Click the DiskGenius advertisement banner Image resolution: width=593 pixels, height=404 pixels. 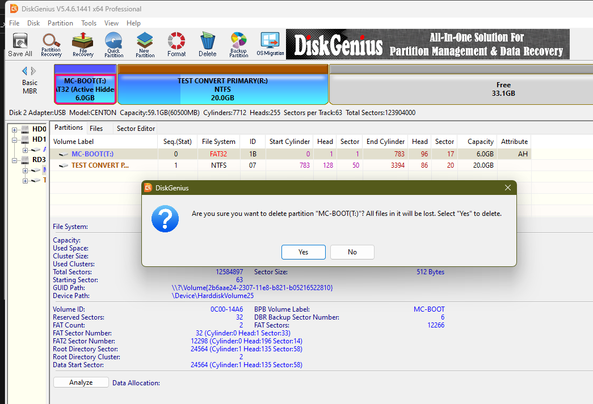coord(428,44)
